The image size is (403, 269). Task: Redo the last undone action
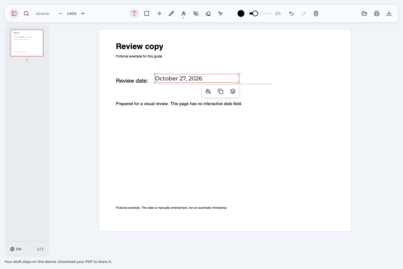304,13
